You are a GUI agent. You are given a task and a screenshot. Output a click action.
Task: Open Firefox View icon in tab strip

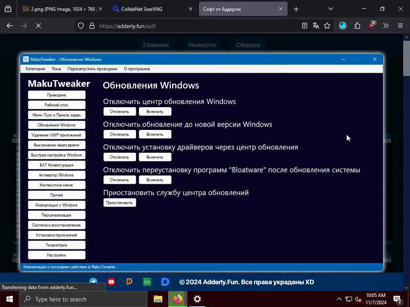pyautogui.click(x=8, y=9)
